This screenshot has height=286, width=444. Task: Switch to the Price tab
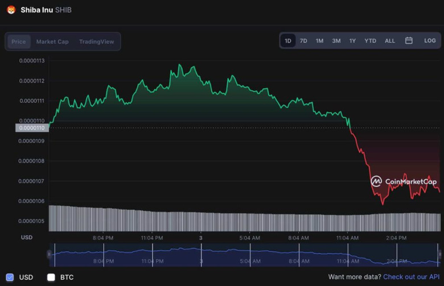[x=19, y=42]
